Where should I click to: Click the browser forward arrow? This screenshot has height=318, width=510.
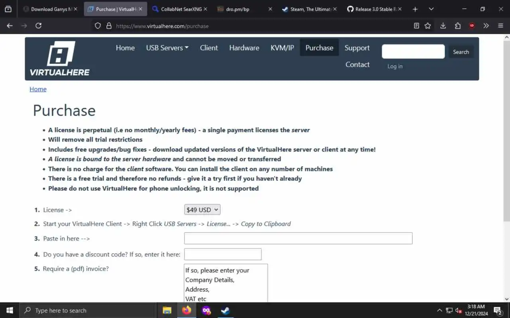click(x=24, y=25)
